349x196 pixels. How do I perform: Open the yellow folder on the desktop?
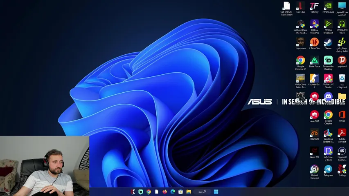[342, 96]
